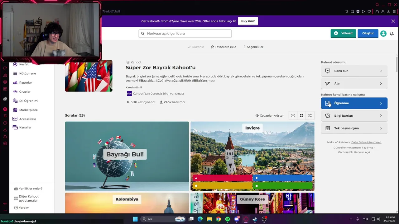
Task: Open Spotify in the browser sidebar
Action: tap(5, 109)
